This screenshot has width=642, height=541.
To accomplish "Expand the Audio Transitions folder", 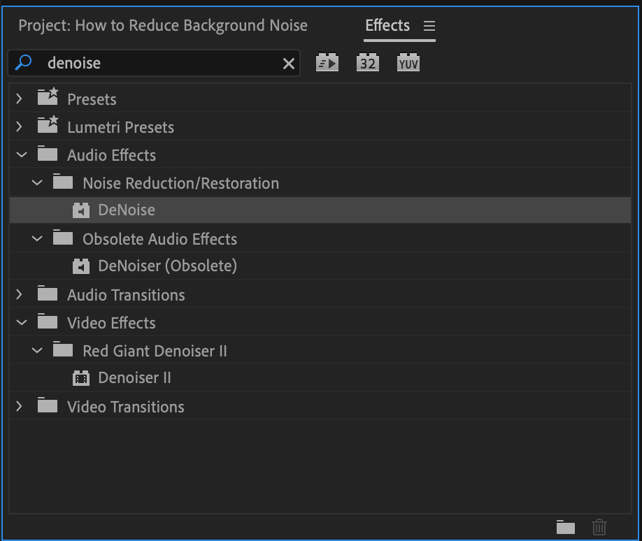I will point(20,295).
